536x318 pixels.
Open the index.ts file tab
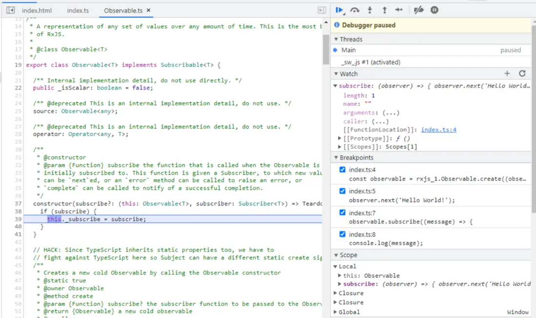point(78,10)
